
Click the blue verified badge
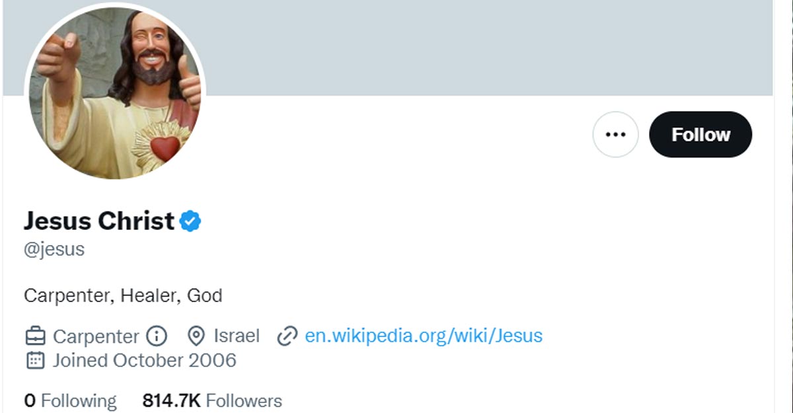[x=191, y=221]
